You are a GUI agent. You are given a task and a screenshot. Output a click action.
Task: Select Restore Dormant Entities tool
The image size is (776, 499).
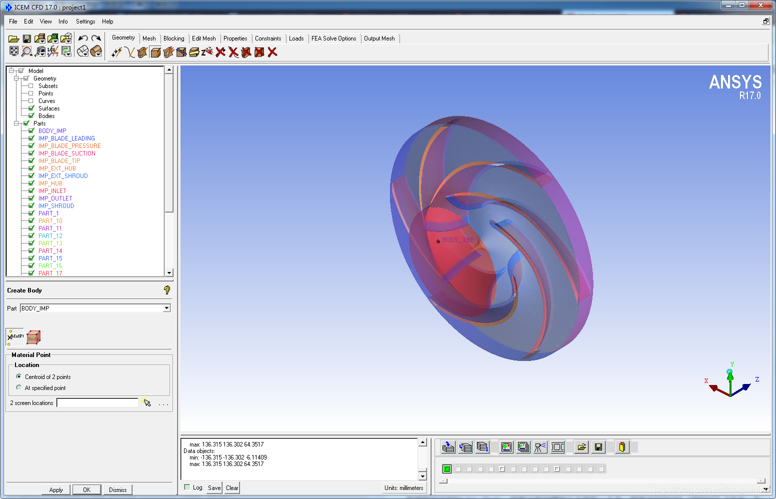[x=207, y=52]
